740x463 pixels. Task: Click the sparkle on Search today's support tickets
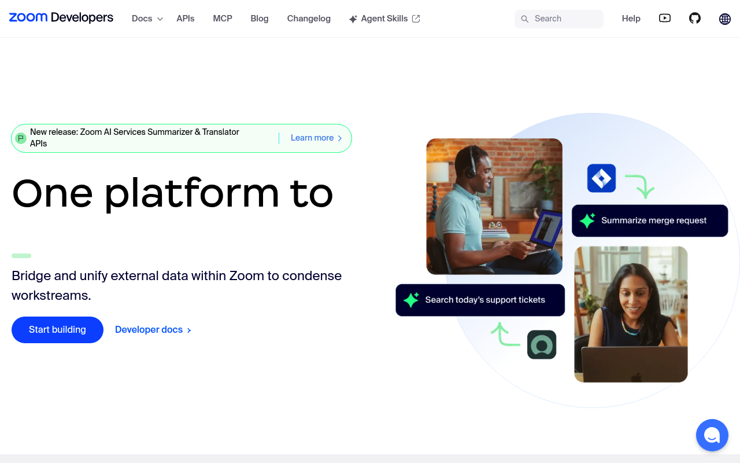(411, 300)
